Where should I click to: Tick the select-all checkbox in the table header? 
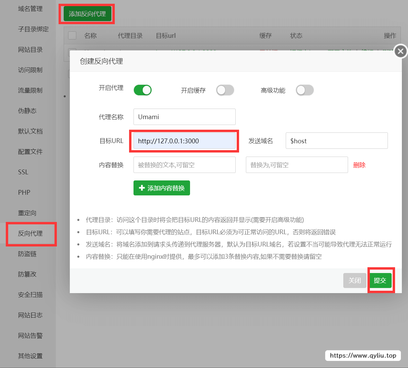pos(72,35)
